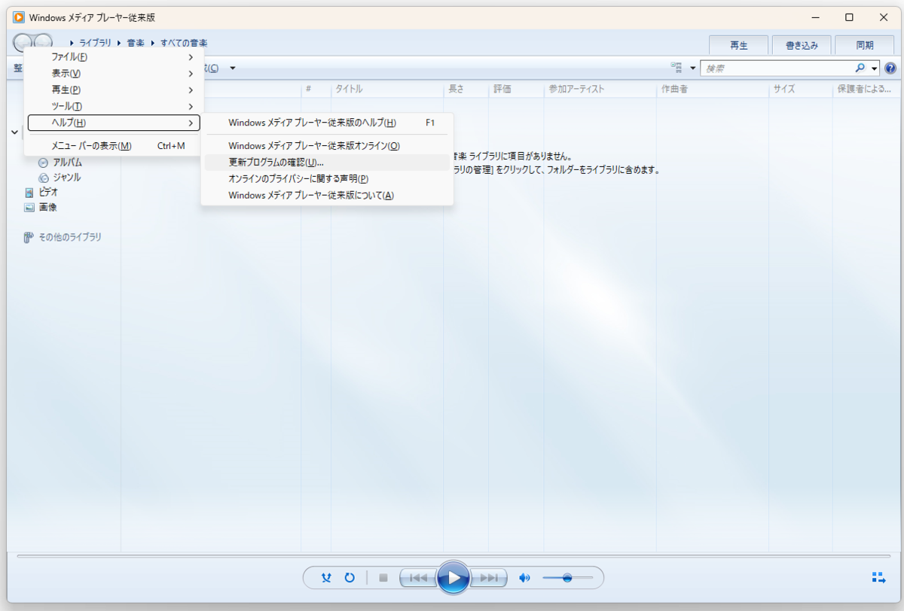Sort by the 評価 column header
The height and width of the screenshot is (611, 904).
pyautogui.click(x=516, y=89)
